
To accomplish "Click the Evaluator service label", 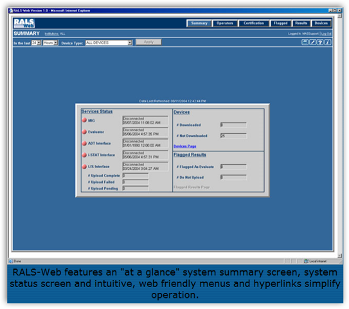I will click(96, 132).
